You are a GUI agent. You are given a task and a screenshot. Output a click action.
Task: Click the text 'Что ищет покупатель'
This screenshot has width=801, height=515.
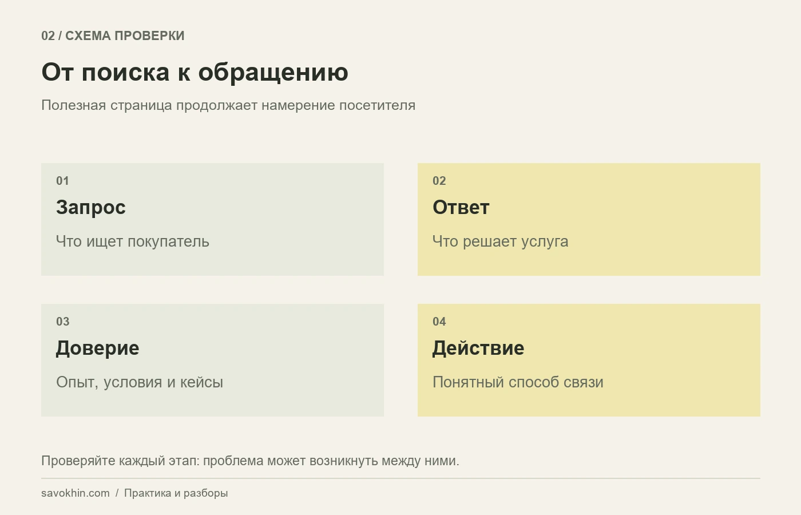point(133,241)
